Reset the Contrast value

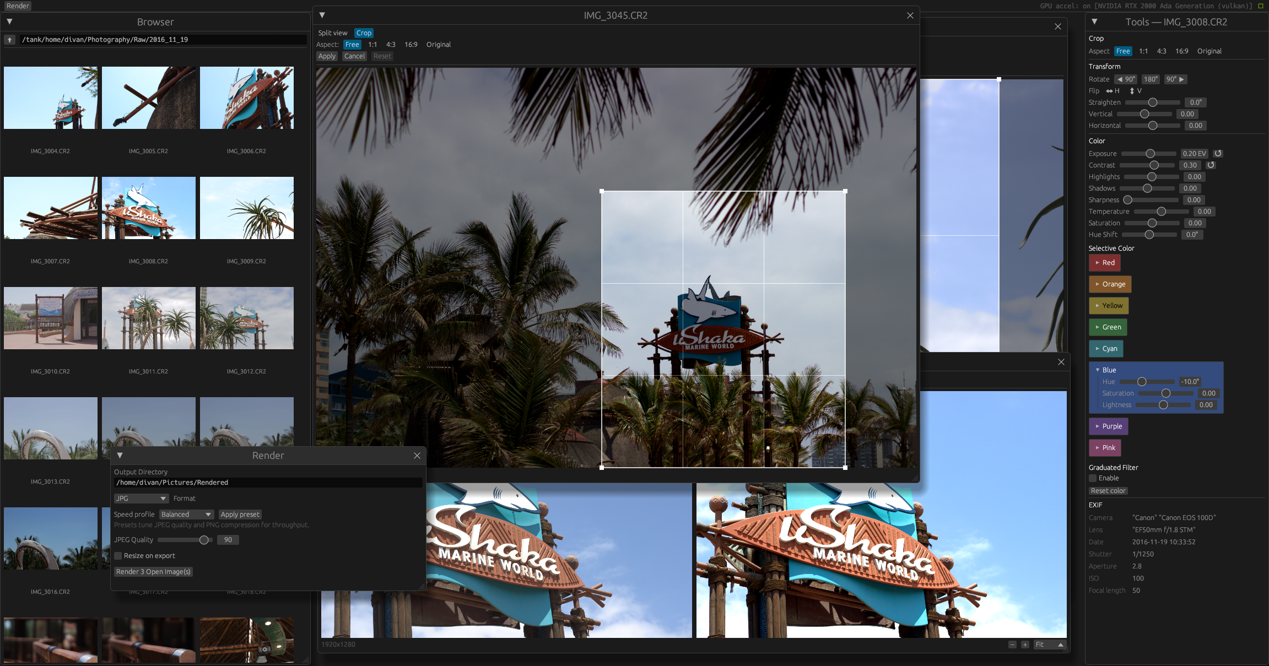[1211, 165]
